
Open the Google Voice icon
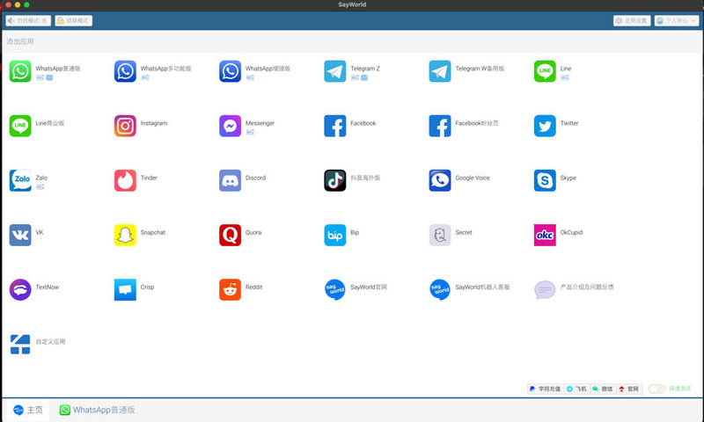click(x=440, y=180)
